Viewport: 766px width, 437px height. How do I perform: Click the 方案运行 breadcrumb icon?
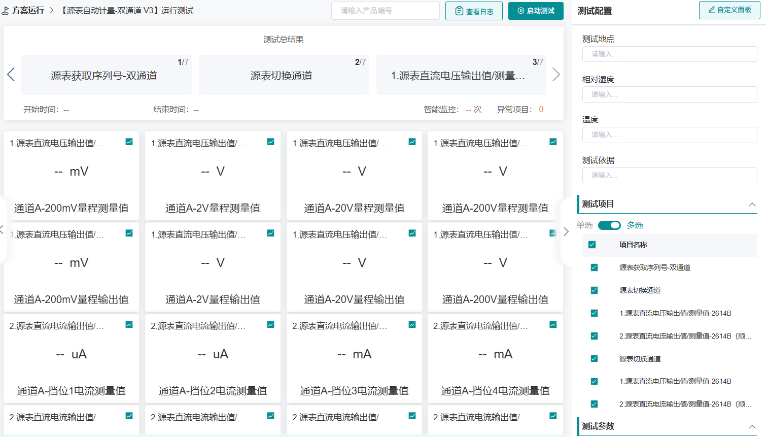5,11
